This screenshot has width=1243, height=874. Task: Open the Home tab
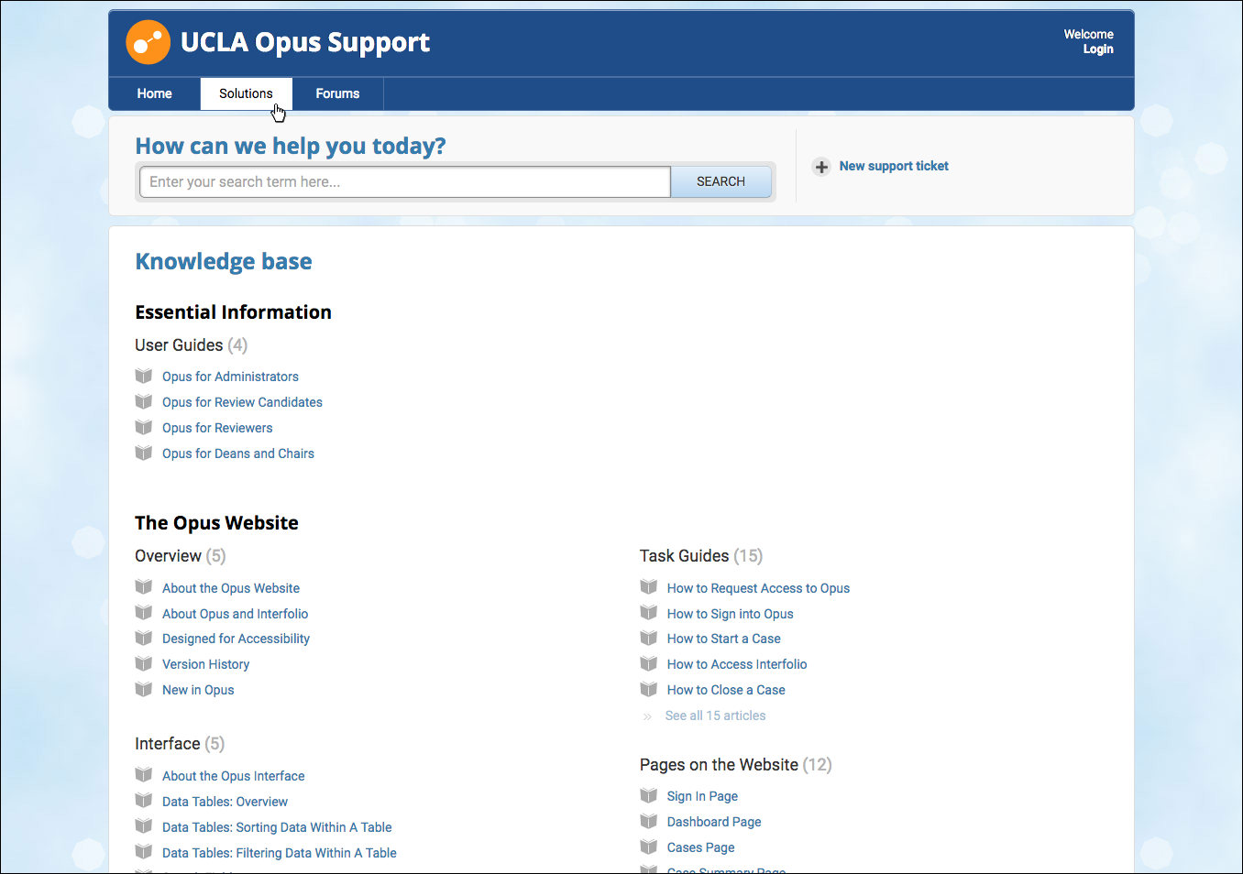155,93
